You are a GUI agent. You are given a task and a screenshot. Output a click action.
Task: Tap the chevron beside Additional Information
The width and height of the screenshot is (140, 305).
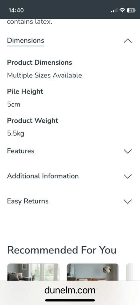128,176
